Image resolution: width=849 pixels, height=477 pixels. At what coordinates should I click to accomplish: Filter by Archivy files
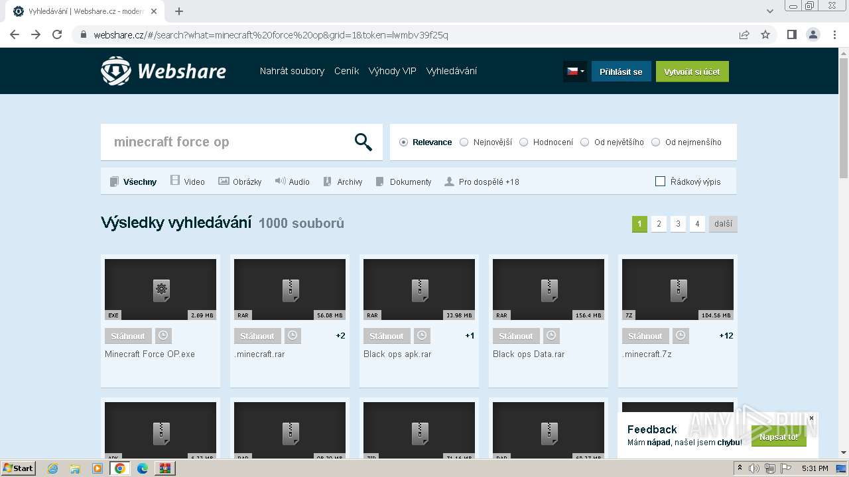342,182
